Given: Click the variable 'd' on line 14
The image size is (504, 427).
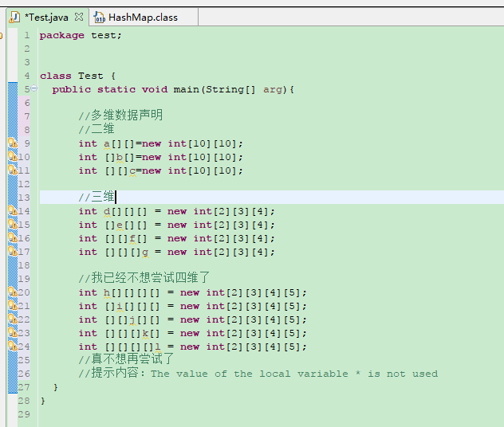Looking at the screenshot, I should (x=107, y=211).
